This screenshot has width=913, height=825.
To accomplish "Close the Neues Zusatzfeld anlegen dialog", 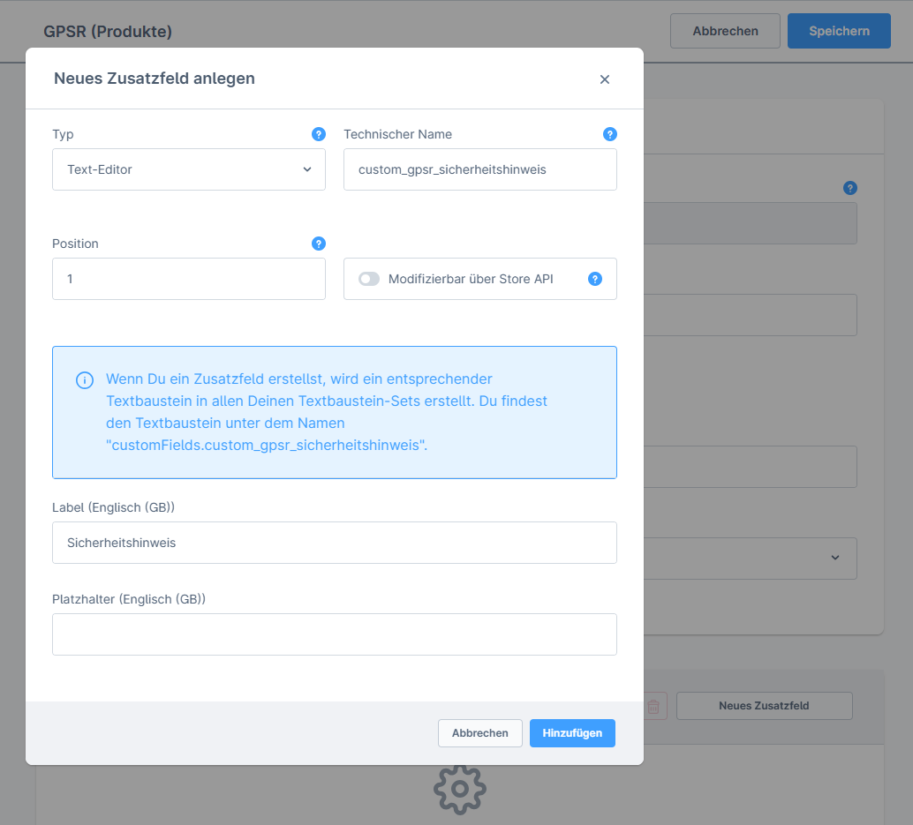I will click(x=605, y=79).
